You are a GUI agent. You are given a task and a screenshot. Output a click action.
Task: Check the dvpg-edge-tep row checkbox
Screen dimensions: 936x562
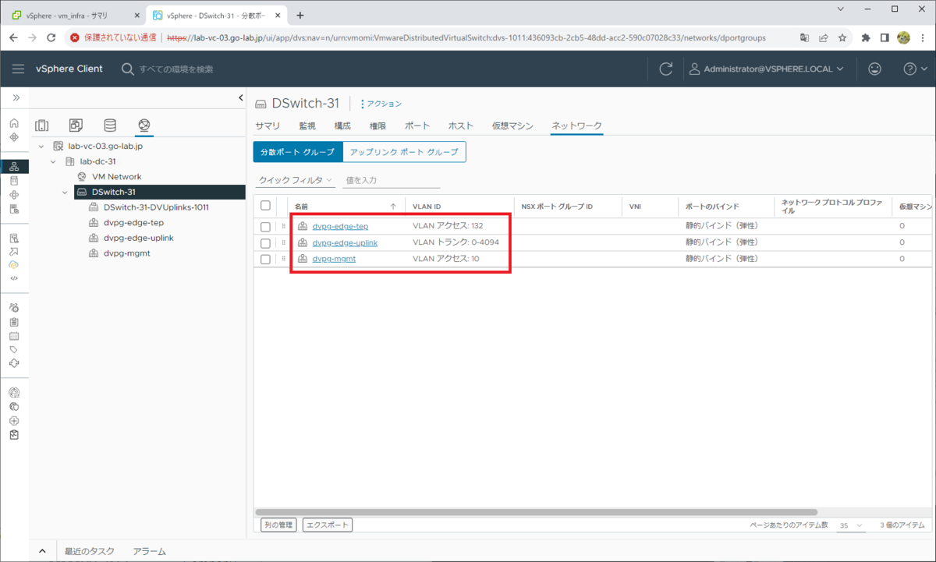point(266,226)
